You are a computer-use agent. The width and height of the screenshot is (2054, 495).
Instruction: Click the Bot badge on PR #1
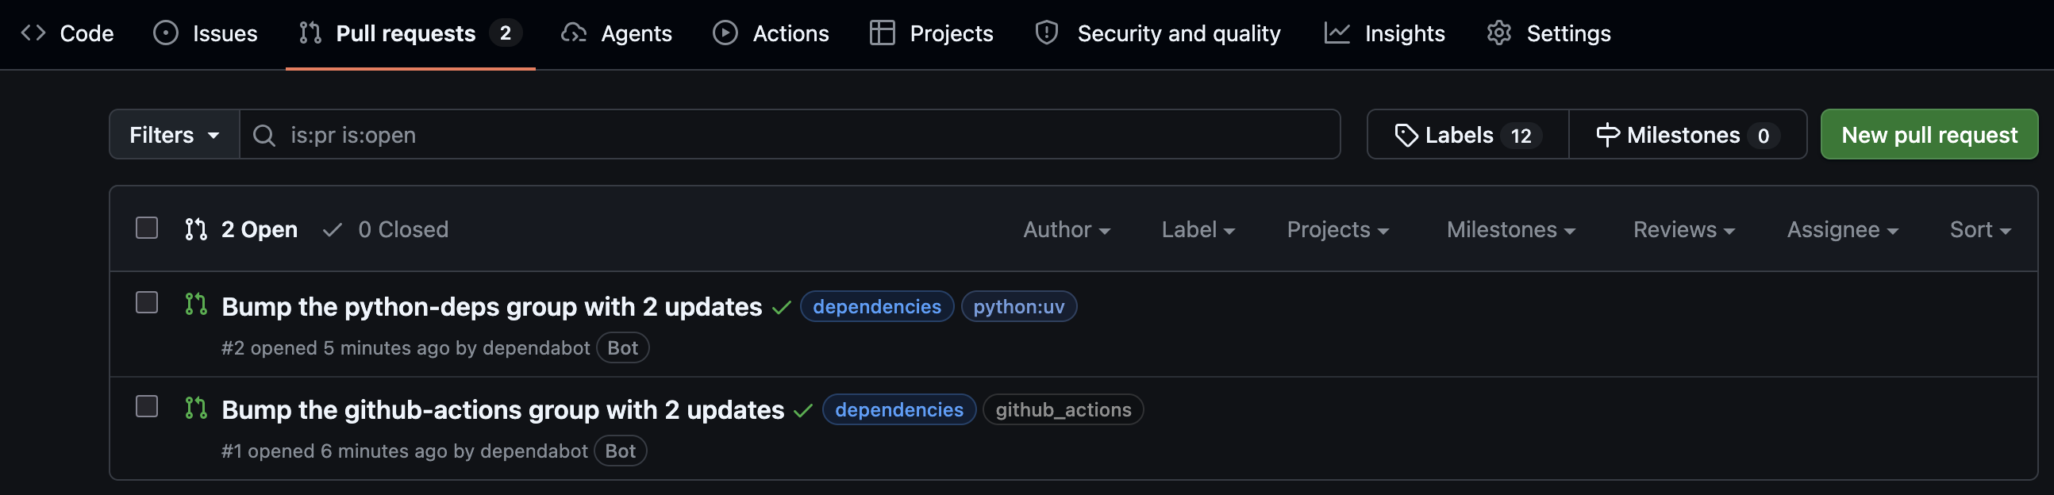621,451
